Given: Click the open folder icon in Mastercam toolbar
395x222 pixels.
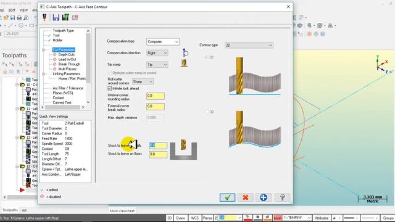Looking at the screenshot, I should pyautogui.click(x=6, y=18).
